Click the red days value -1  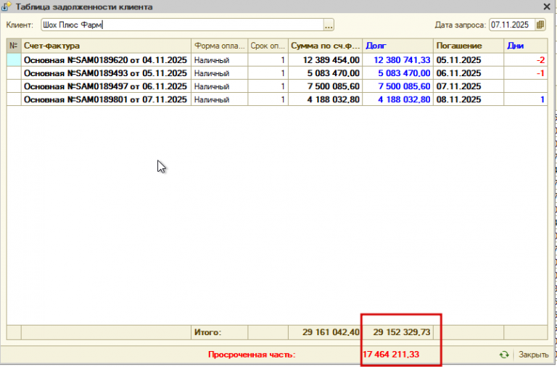pyautogui.click(x=540, y=73)
